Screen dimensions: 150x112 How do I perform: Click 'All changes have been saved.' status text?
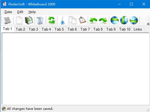[30, 109]
